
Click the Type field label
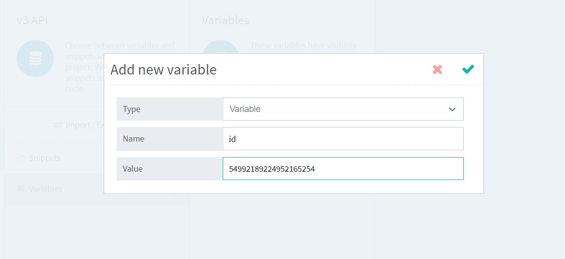pyautogui.click(x=131, y=110)
